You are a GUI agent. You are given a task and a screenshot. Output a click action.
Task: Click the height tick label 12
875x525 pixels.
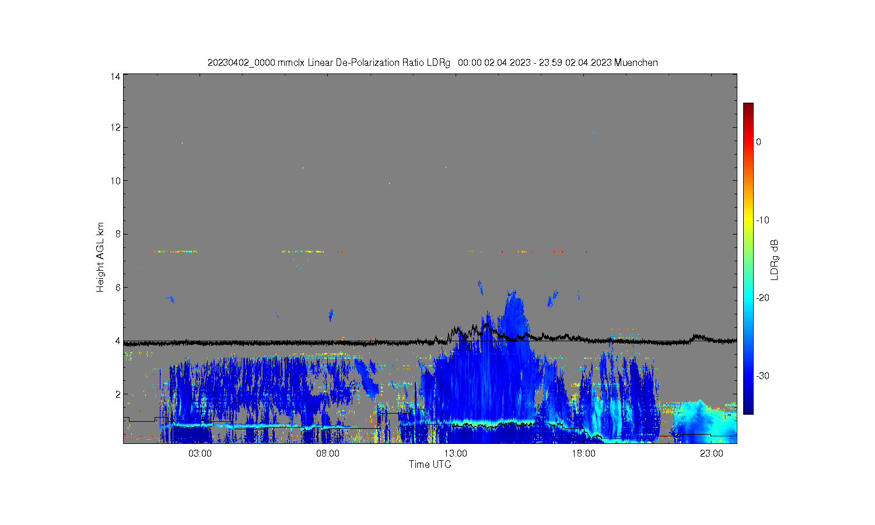click(116, 127)
